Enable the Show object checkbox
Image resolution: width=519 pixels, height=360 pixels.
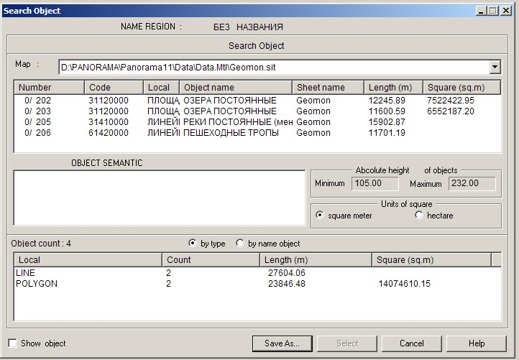click(x=12, y=343)
